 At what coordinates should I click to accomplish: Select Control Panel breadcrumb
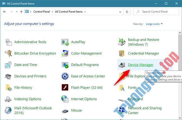coord(42,12)
